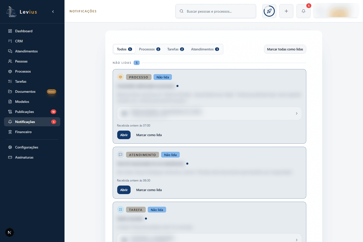Click Abrir on the ATENDIMENTO notification
The height and width of the screenshot is (242, 363).
click(x=124, y=190)
